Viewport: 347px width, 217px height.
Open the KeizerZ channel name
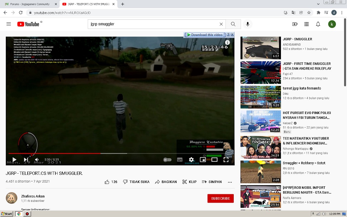coord(287,123)
